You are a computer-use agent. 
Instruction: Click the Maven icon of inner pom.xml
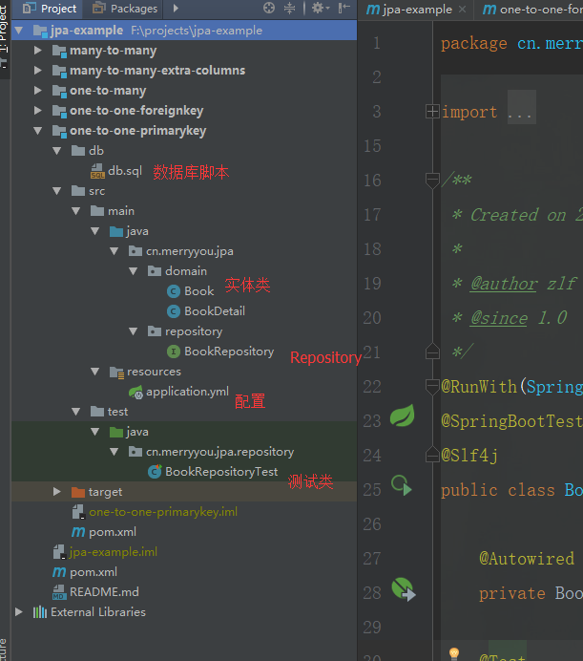pos(78,532)
